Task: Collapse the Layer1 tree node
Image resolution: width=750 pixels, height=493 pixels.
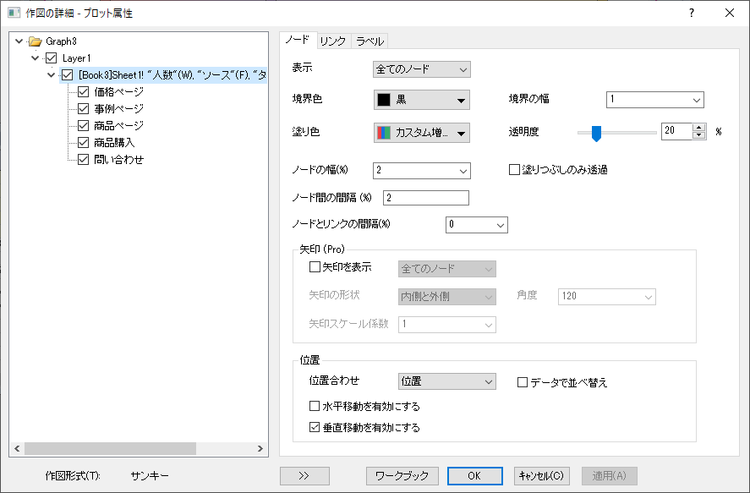Action: [35, 58]
